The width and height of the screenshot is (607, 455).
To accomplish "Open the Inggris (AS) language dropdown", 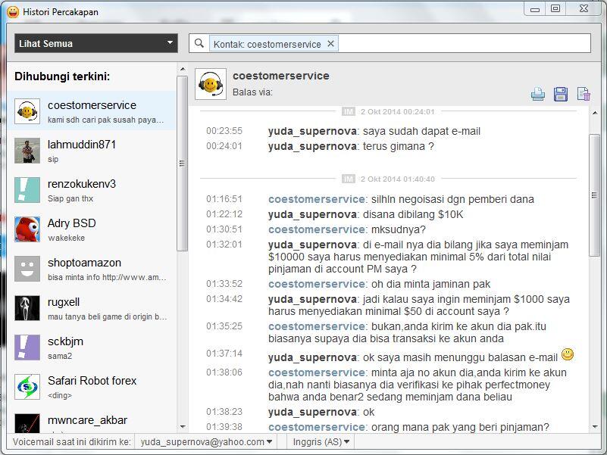I will 321,441.
